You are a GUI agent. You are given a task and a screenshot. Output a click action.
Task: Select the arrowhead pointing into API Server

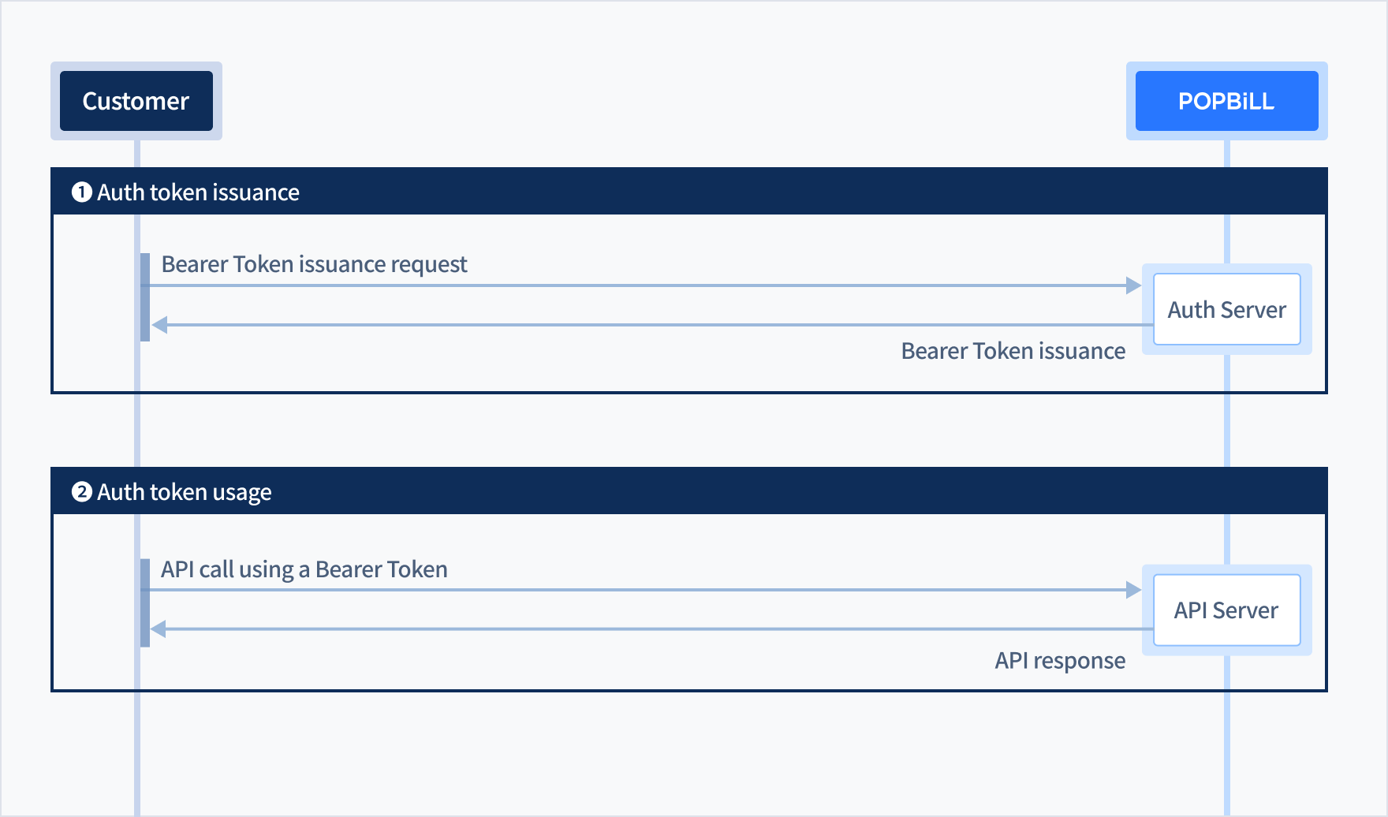pos(1133,590)
